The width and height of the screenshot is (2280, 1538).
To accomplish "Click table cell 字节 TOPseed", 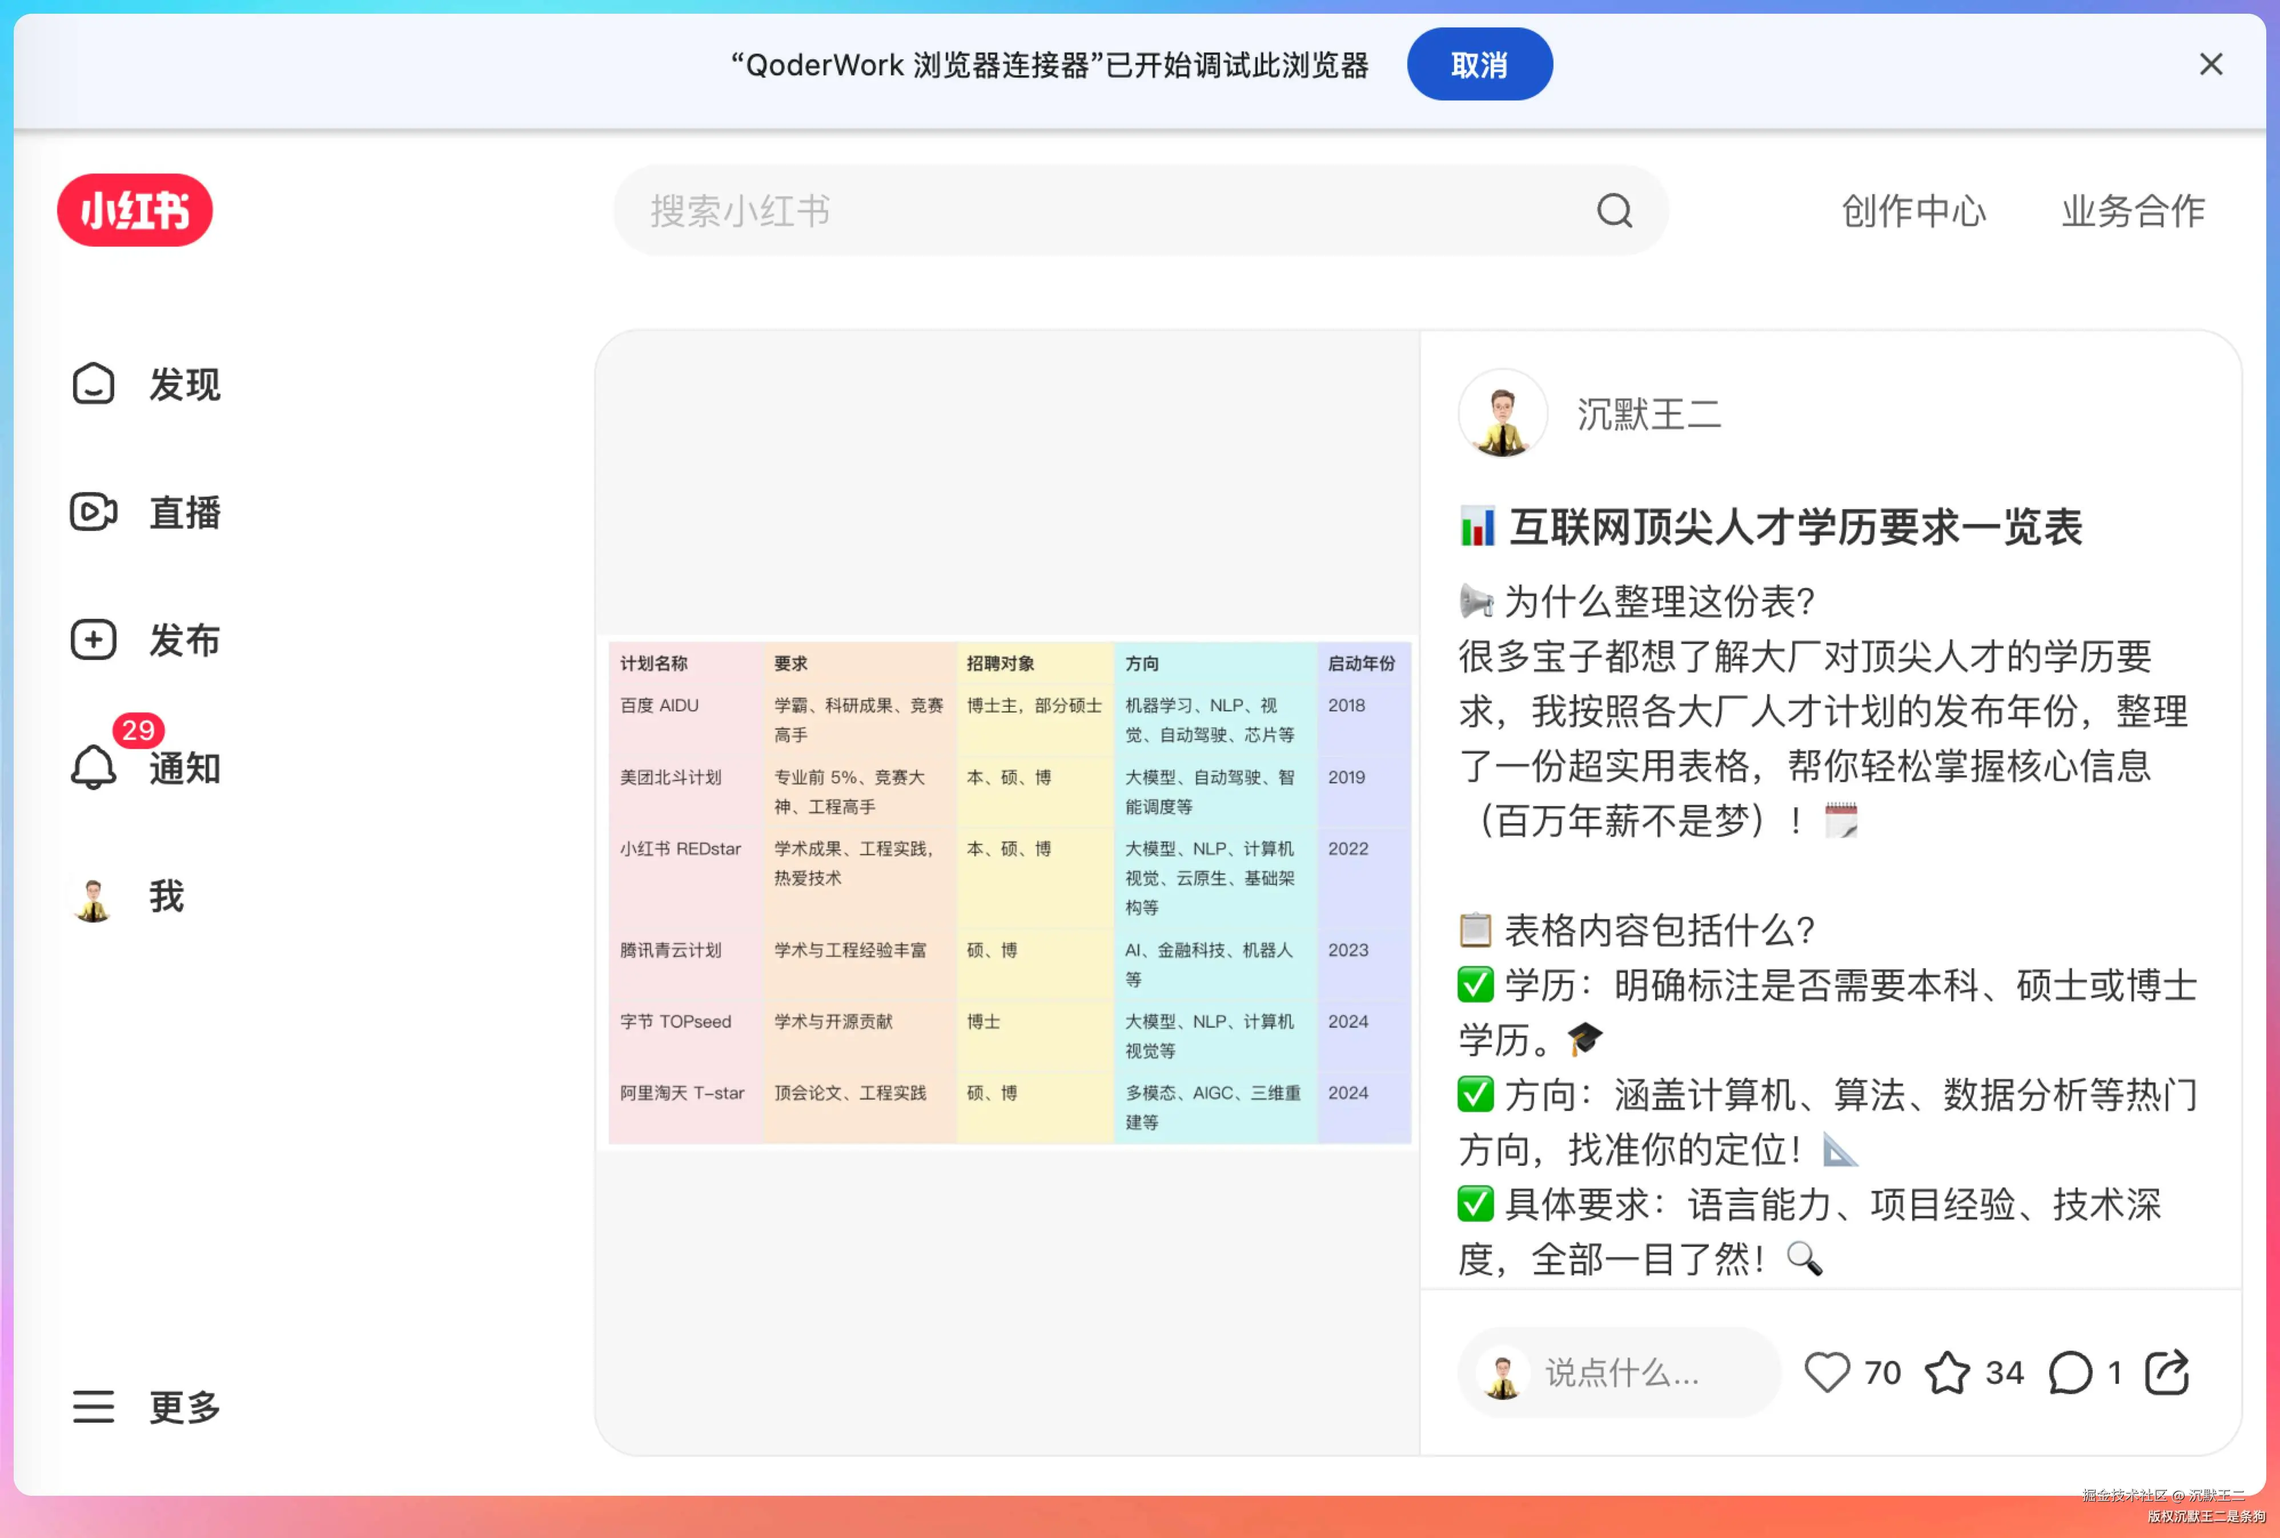I will click(675, 1021).
